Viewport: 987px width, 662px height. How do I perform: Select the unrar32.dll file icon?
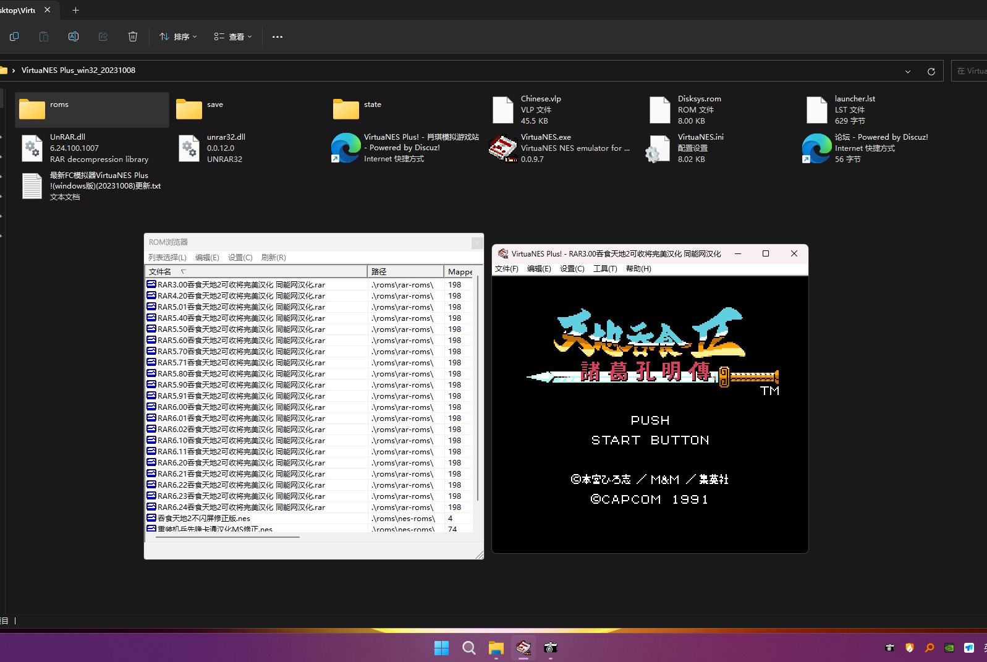coord(189,148)
